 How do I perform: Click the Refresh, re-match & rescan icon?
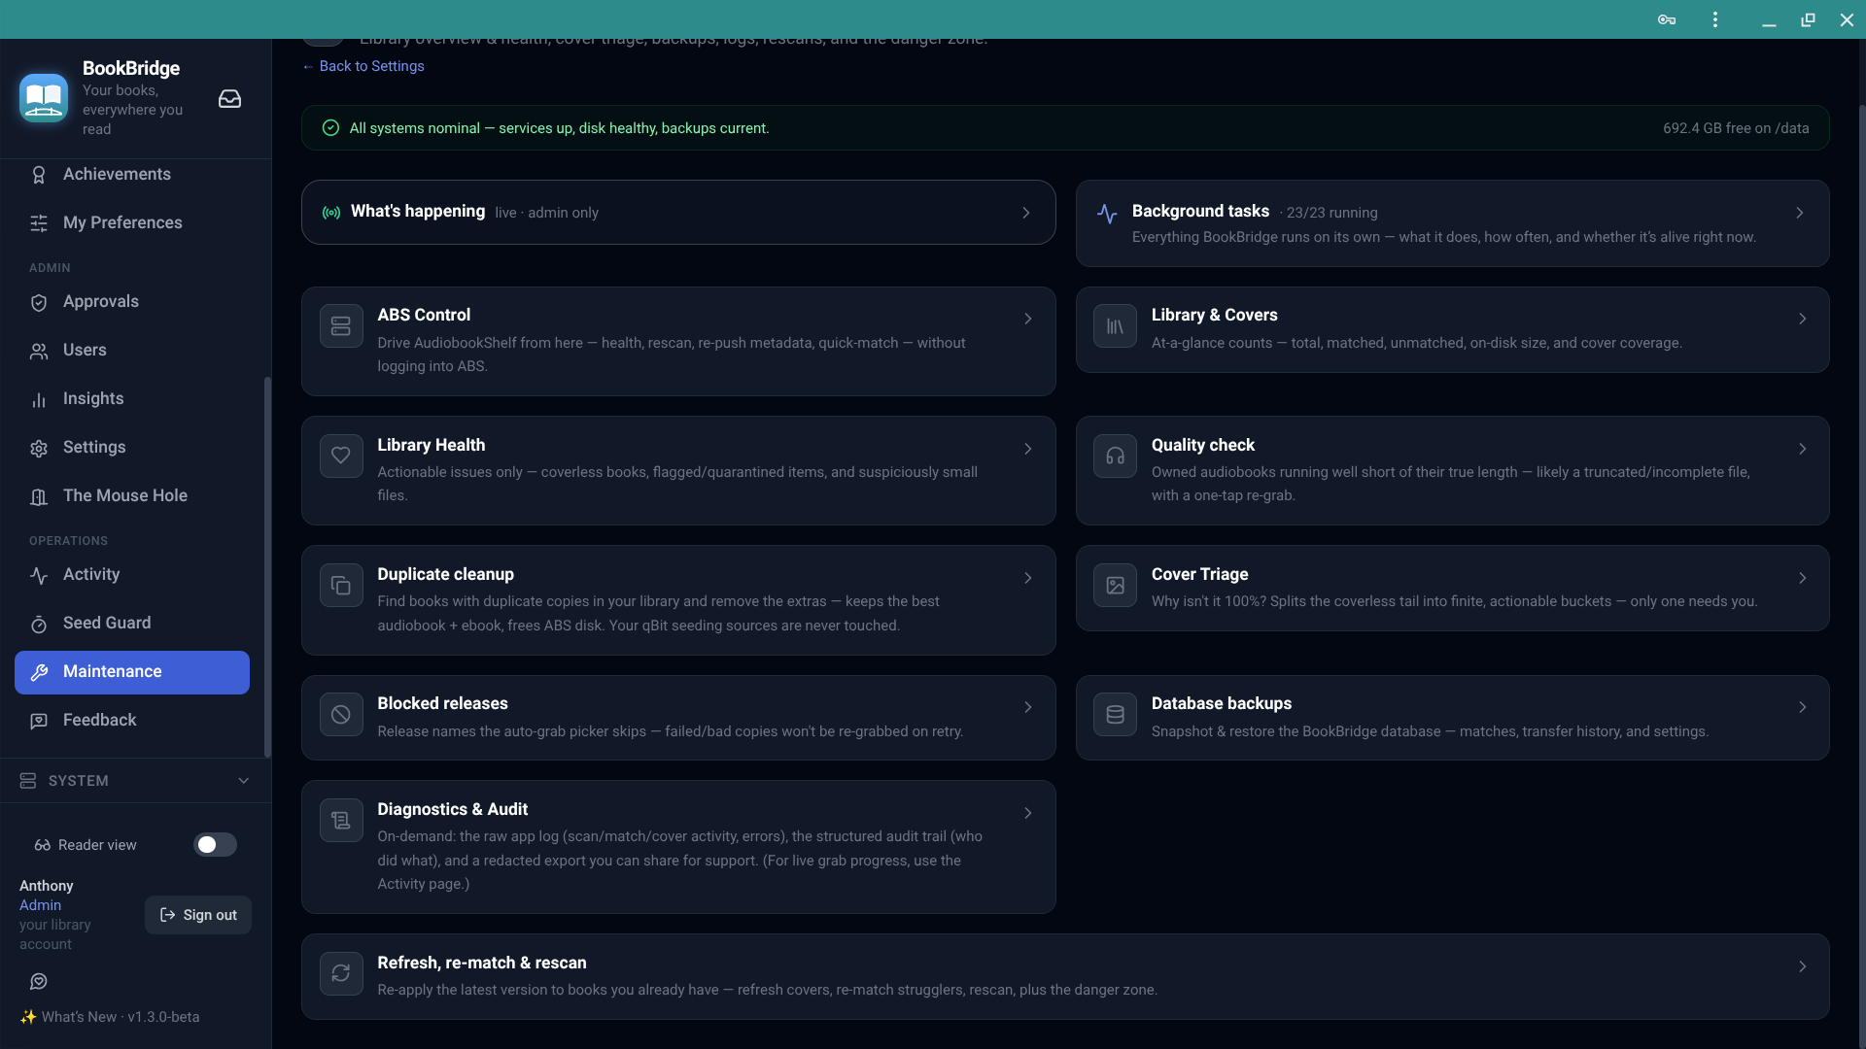[341, 973]
